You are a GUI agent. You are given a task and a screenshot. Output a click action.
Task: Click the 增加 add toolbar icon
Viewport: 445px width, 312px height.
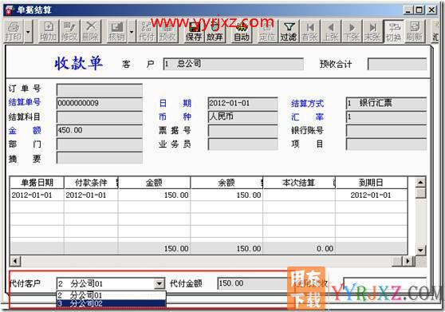click(x=49, y=31)
